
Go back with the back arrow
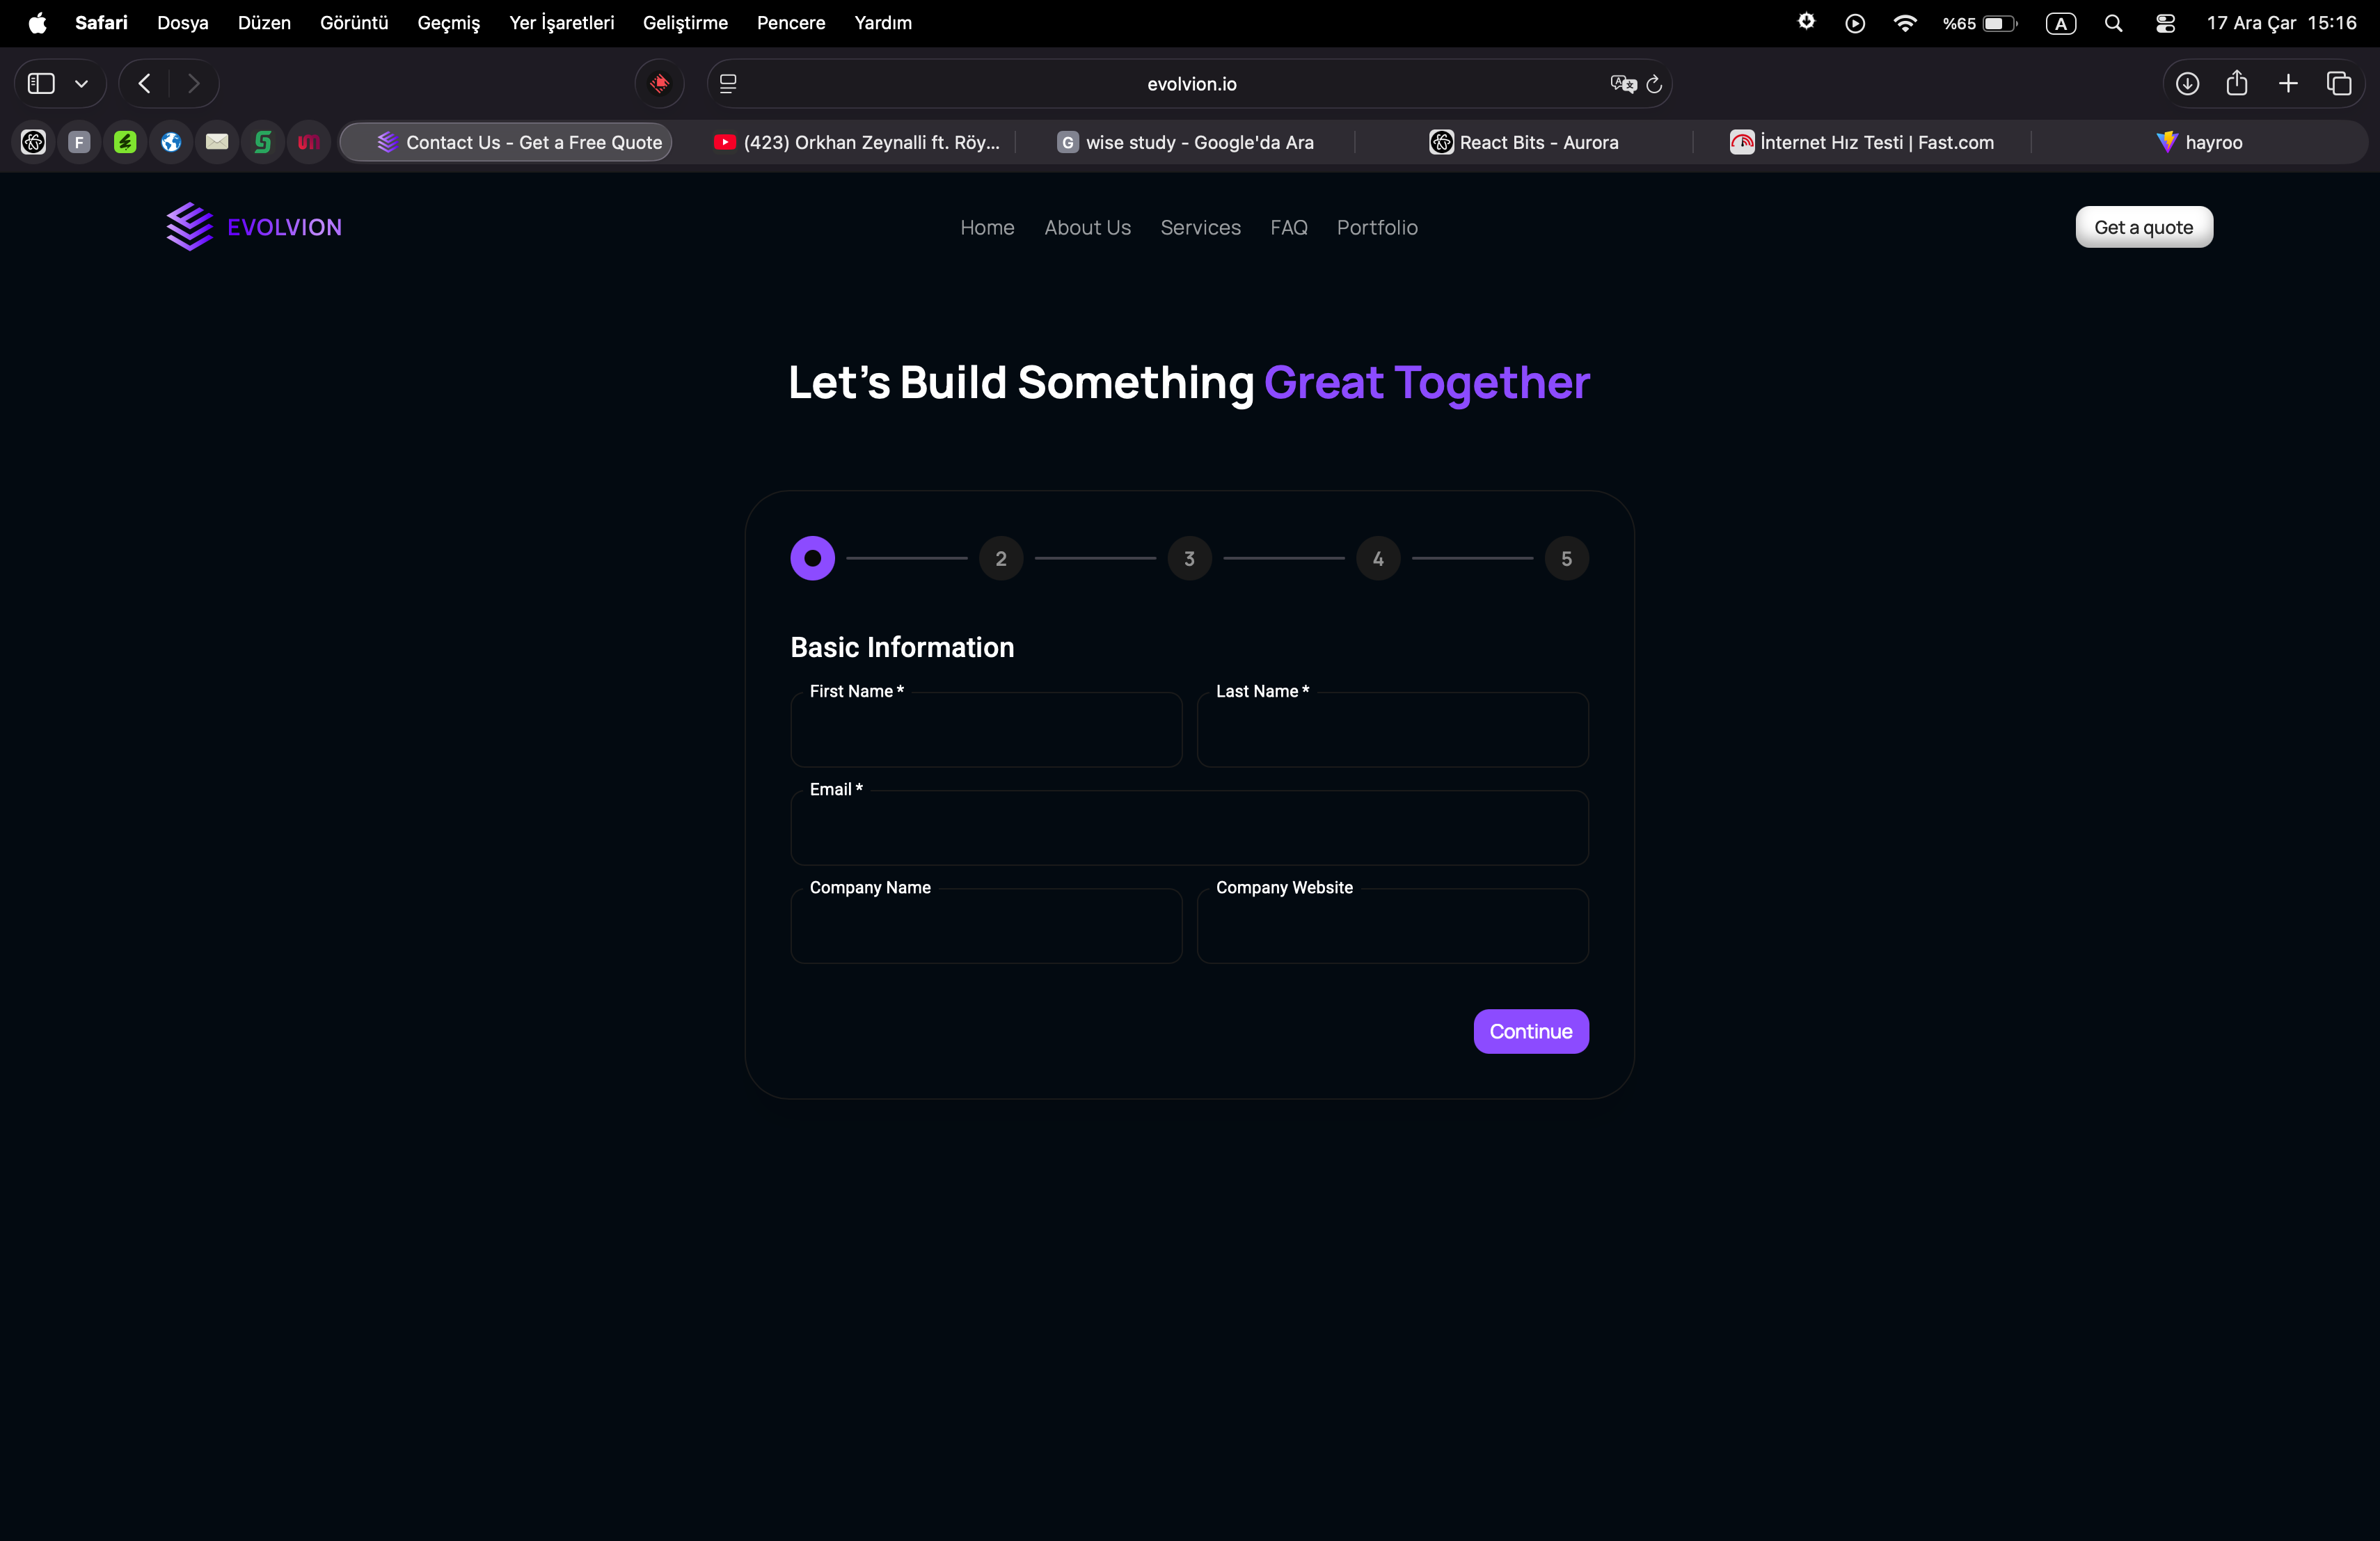[145, 84]
